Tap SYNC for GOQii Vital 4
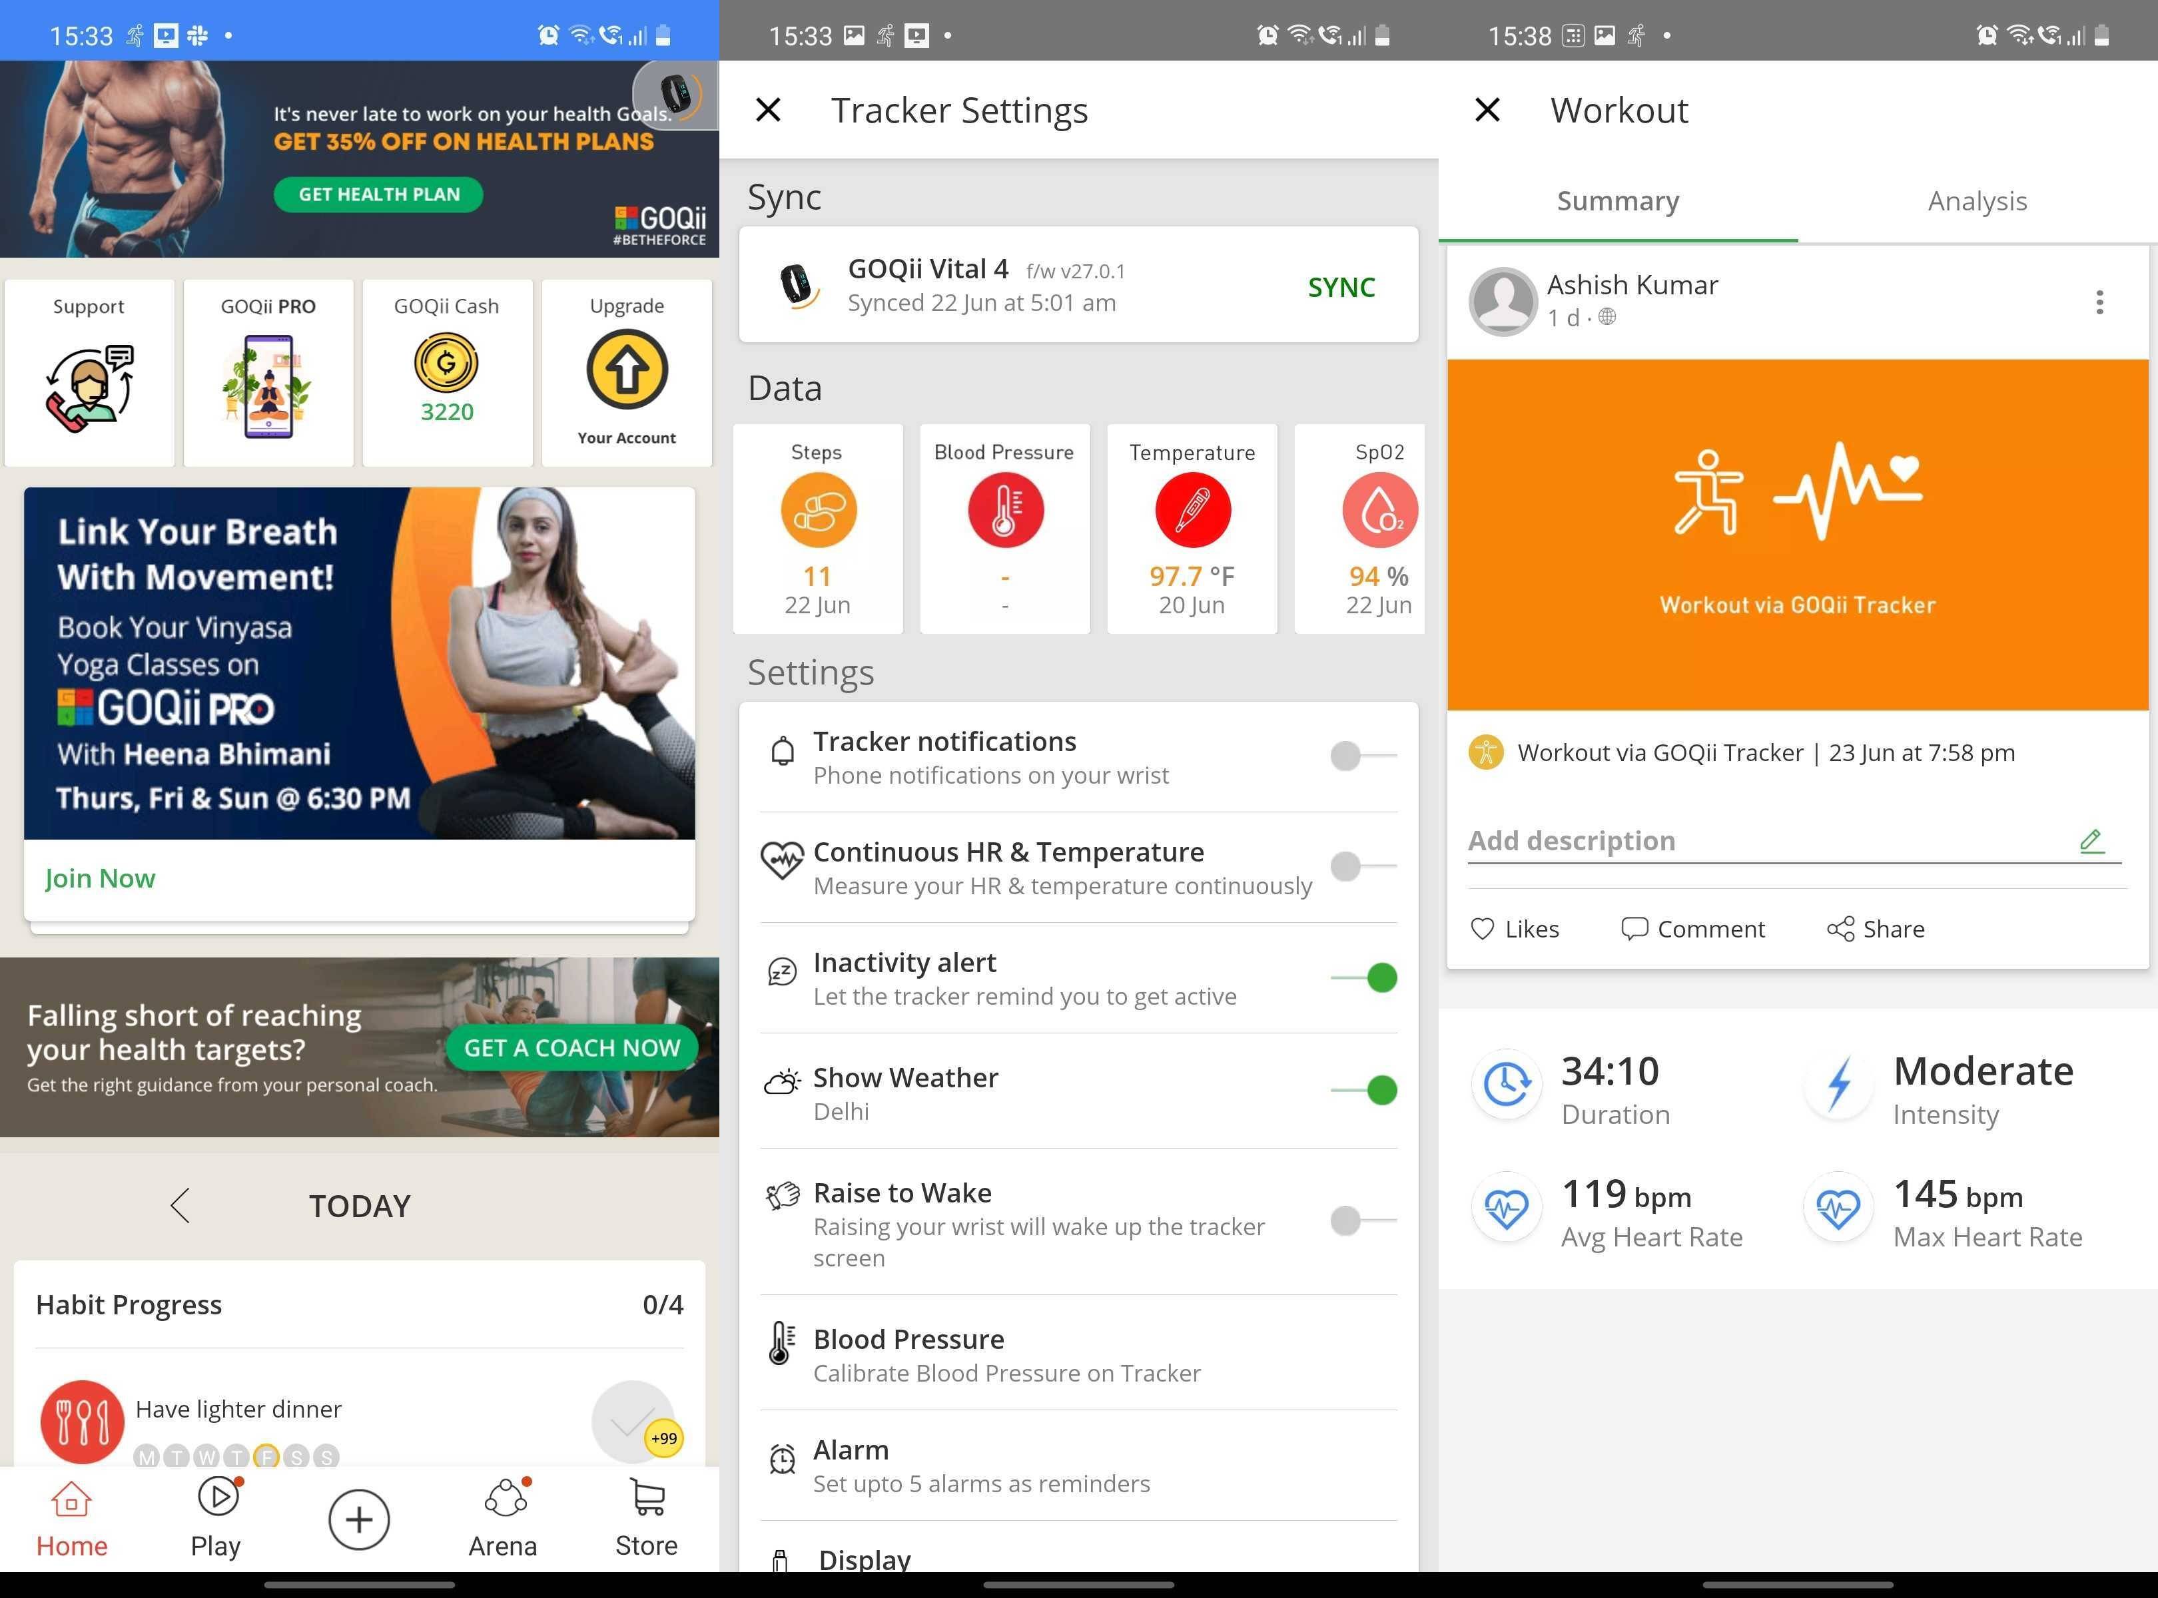The height and width of the screenshot is (1598, 2158). coord(1341,287)
